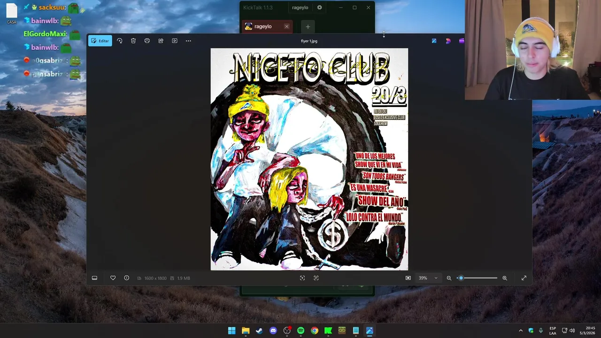Mark the photo as favorite with heart
Viewport: 601px width, 338px height.
(x=113, y=278)
